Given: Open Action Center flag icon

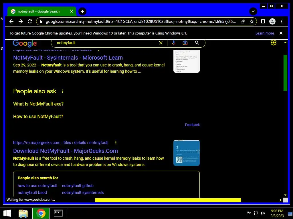Looking at the screenshot, I should 249,213.
